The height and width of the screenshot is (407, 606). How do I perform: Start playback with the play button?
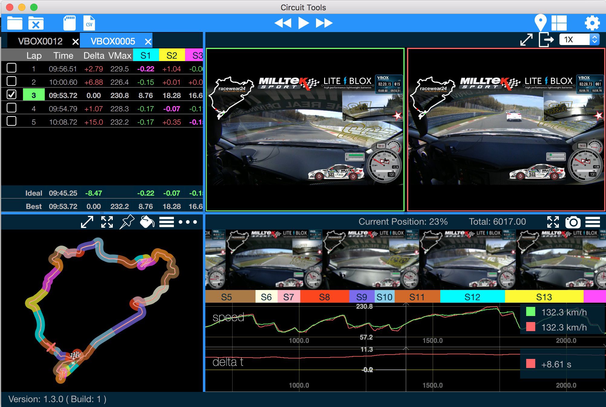pyautogui.click(x=303, y=23)
